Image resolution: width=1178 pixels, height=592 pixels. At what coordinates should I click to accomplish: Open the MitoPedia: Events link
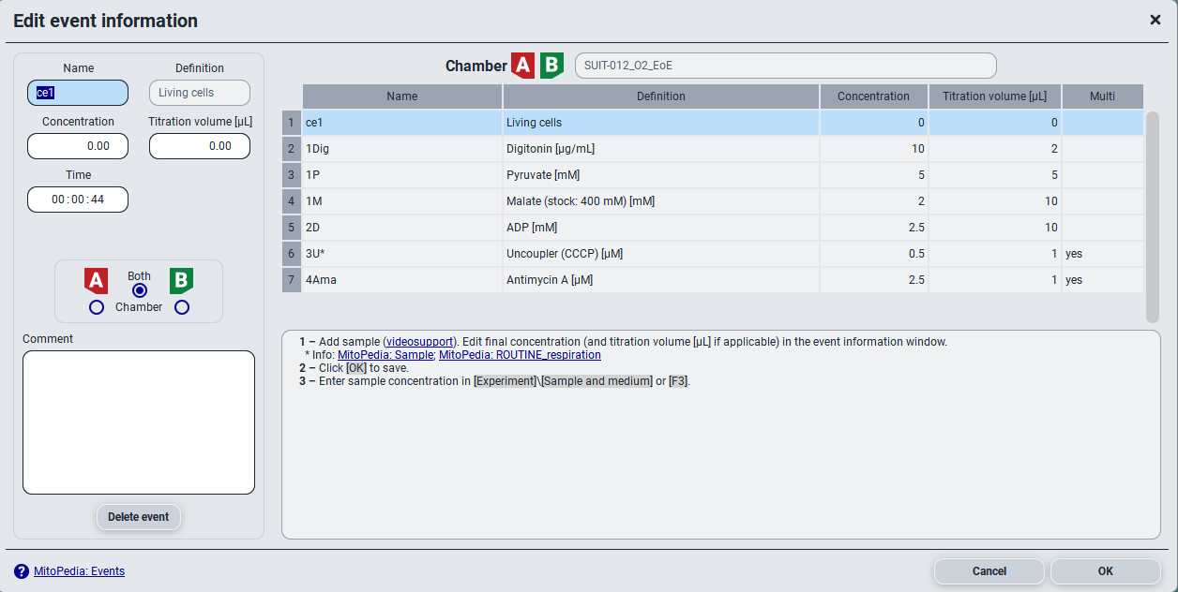click(x=79, y=571)
